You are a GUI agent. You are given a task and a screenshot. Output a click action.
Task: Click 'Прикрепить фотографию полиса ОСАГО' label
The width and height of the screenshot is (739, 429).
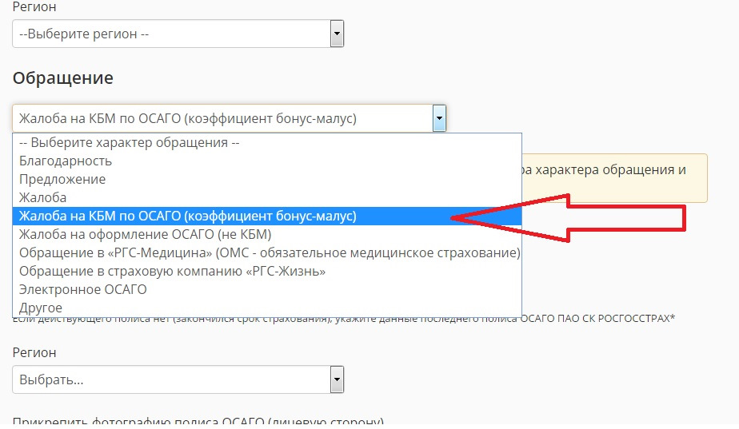(198, 422)
